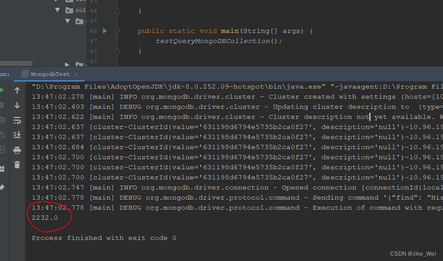Click line number 47 in the gutter
The width and height of the screenshot is (443, 261).
(94, 41)
